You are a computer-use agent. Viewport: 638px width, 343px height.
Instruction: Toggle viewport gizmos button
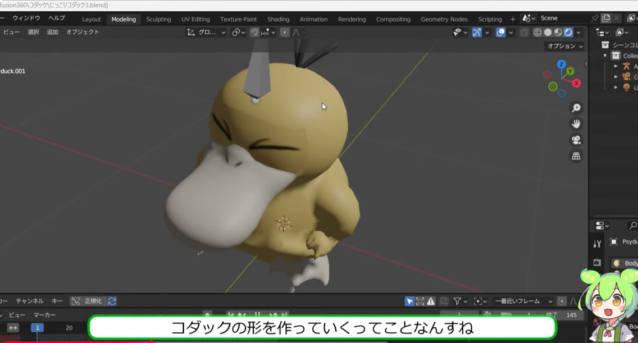point(476,32)
